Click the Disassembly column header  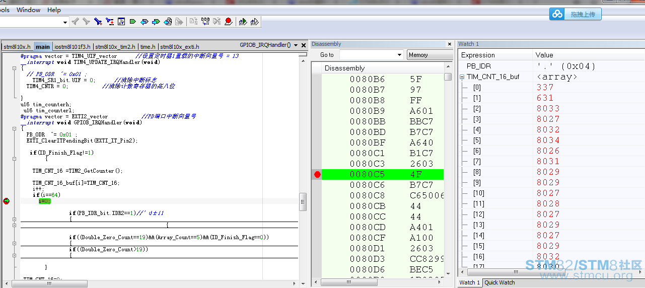[383, 68]
